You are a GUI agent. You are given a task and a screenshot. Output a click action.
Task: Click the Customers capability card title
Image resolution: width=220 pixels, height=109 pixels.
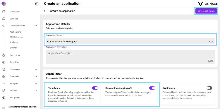point(169,88)
